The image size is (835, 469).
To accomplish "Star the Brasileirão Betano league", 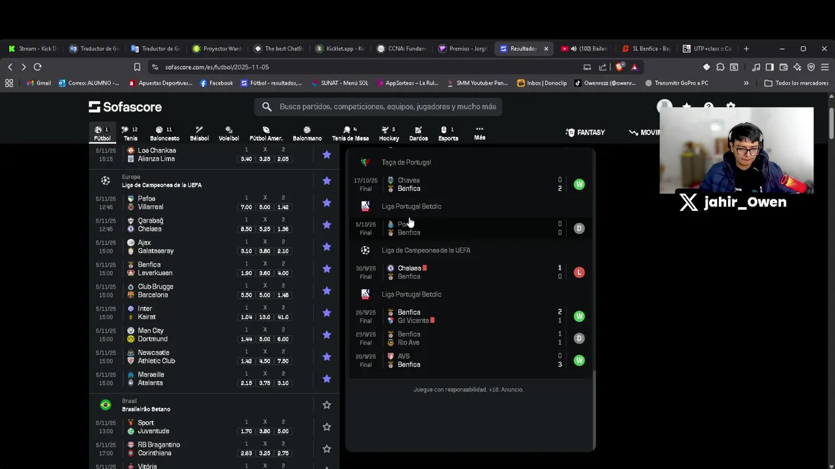I will tap(327, 405).
